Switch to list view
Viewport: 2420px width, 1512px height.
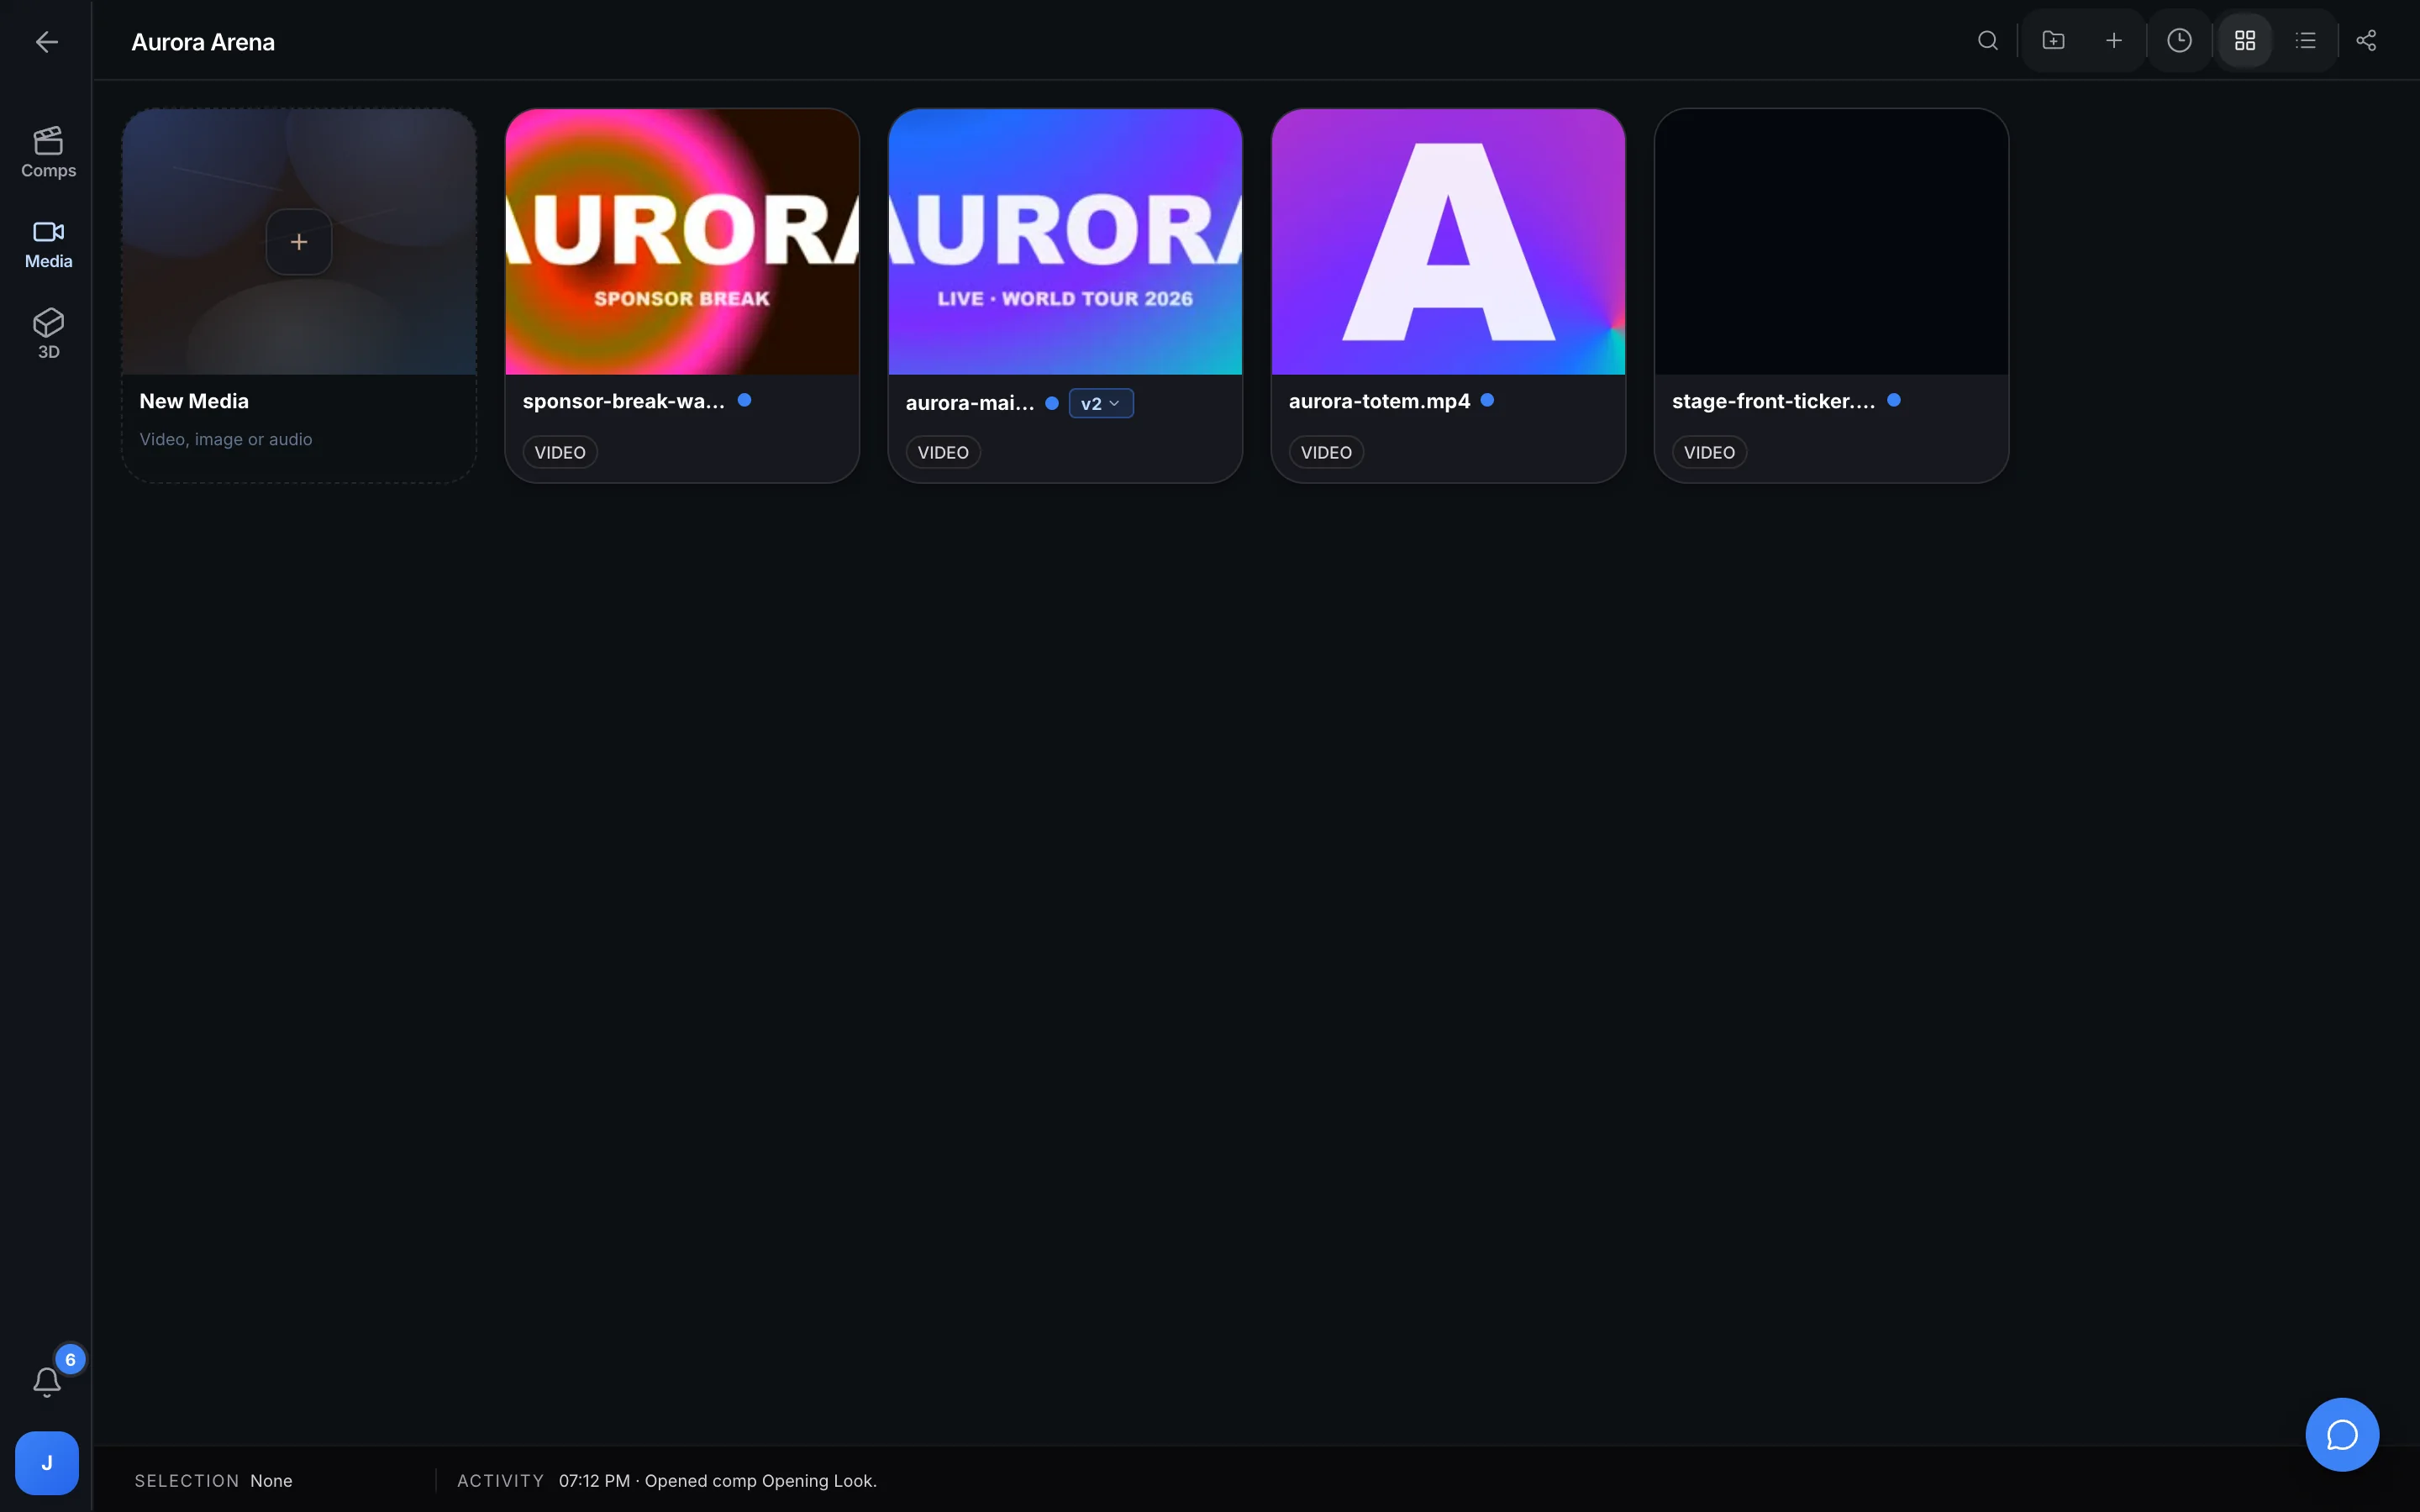pyautogui.click(x=2306, y=41)
